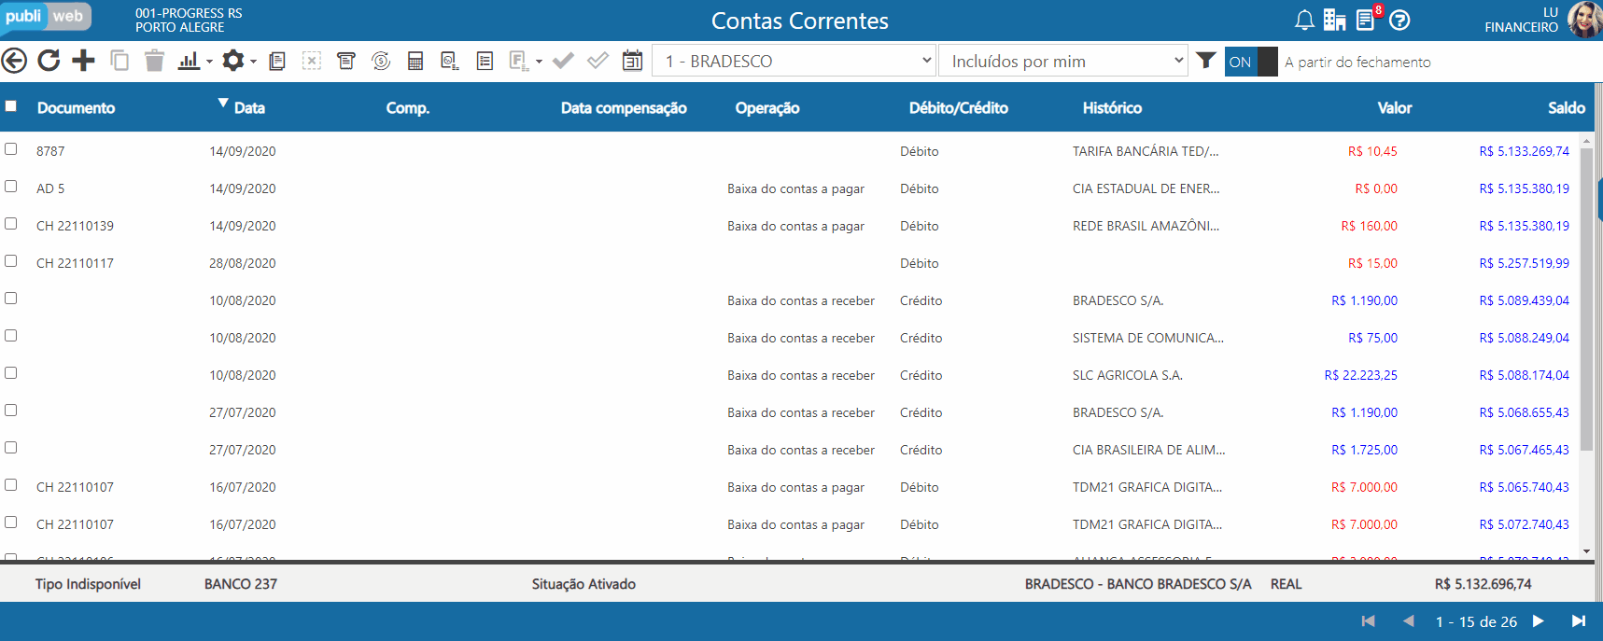Click the REDE BRASIL AMAZÔNI... cell
The height and width of the screenshot is (641, 1603).
pyautogui.click(x=1146, y=226)
